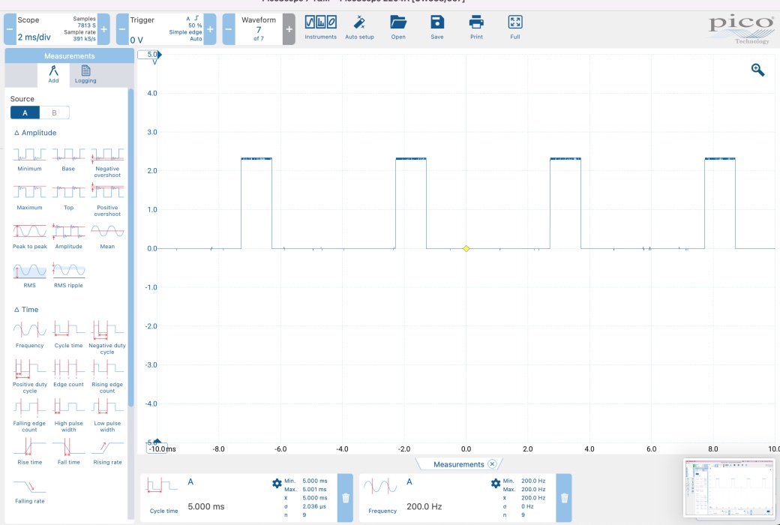Open the Logging tab
This screenshot has width=780, height=525.
[85, 74]
